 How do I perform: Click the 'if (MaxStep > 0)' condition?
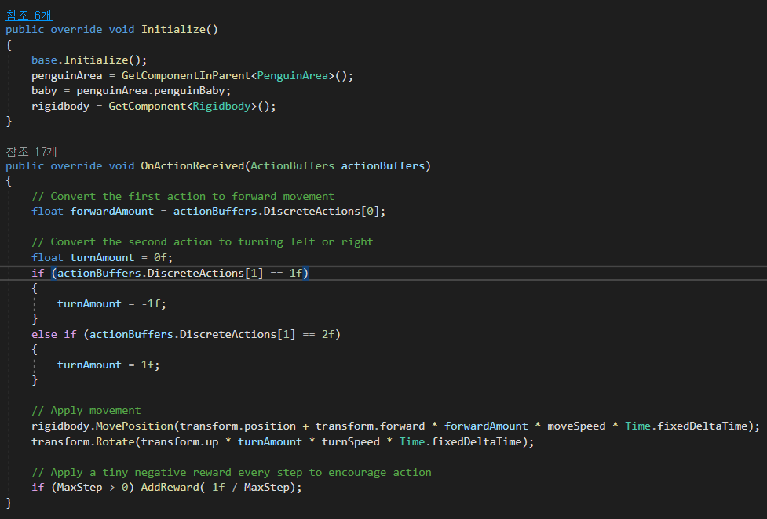tap(82, 487)
